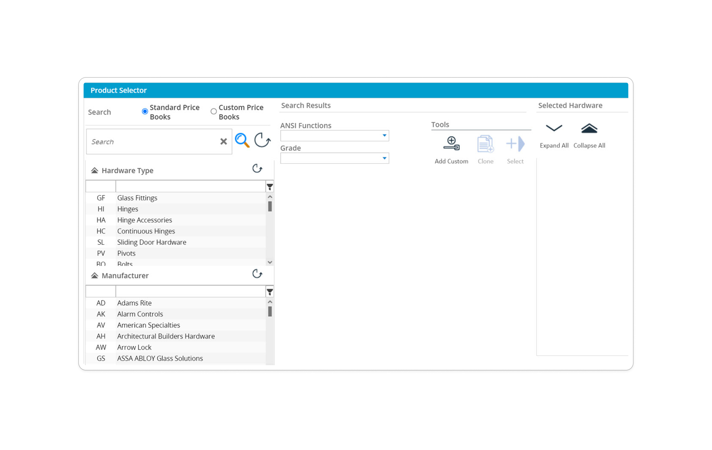Click the Clone tool icon
Screen dimensions: 712x450
(486, 144)
